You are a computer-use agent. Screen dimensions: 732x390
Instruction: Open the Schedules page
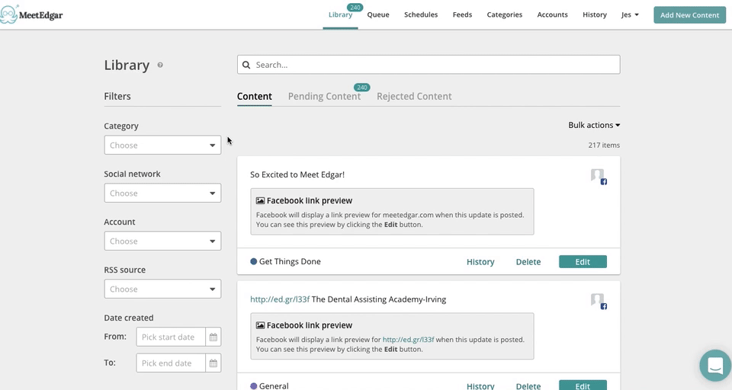[421, 15]
